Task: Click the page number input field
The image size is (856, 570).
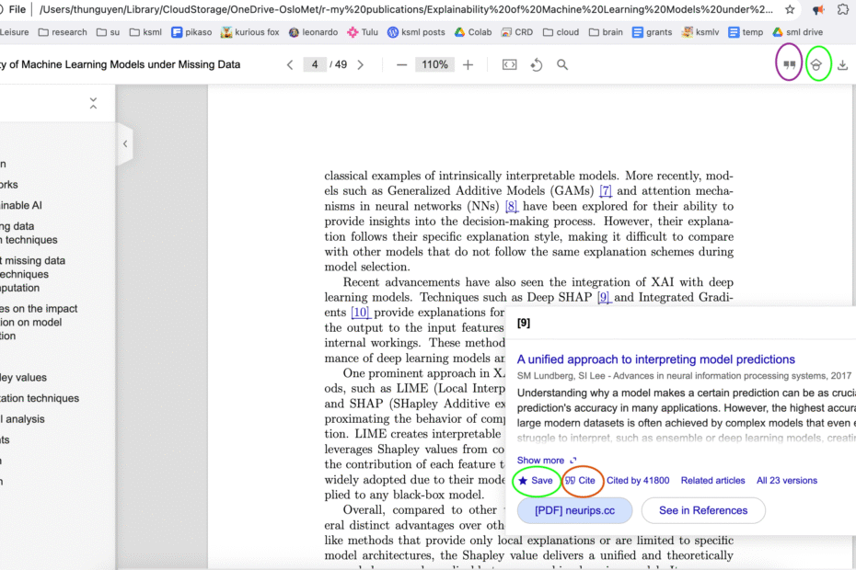Action: pos(316,65)
